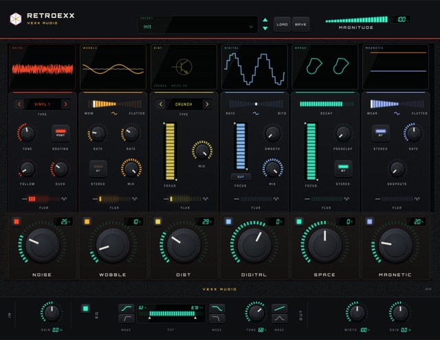This screenshot has height=340, width=440.
Task: Enable the EQ power toggle
Action: click(85, 308)
